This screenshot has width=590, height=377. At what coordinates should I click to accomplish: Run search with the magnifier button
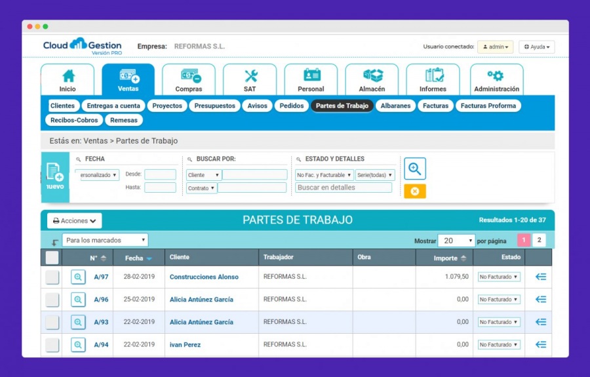[415, 169]
